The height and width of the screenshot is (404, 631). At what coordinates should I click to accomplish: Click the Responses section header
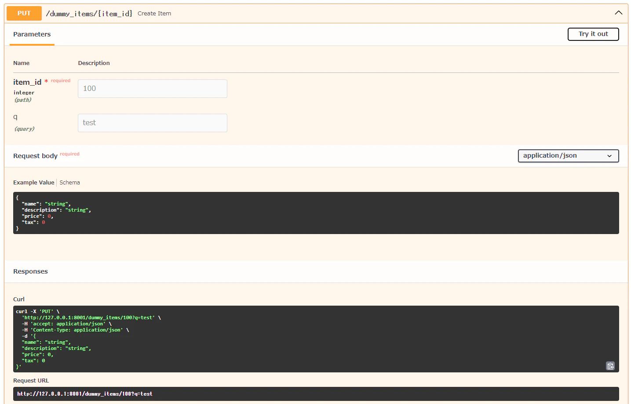tap(30, 271)
